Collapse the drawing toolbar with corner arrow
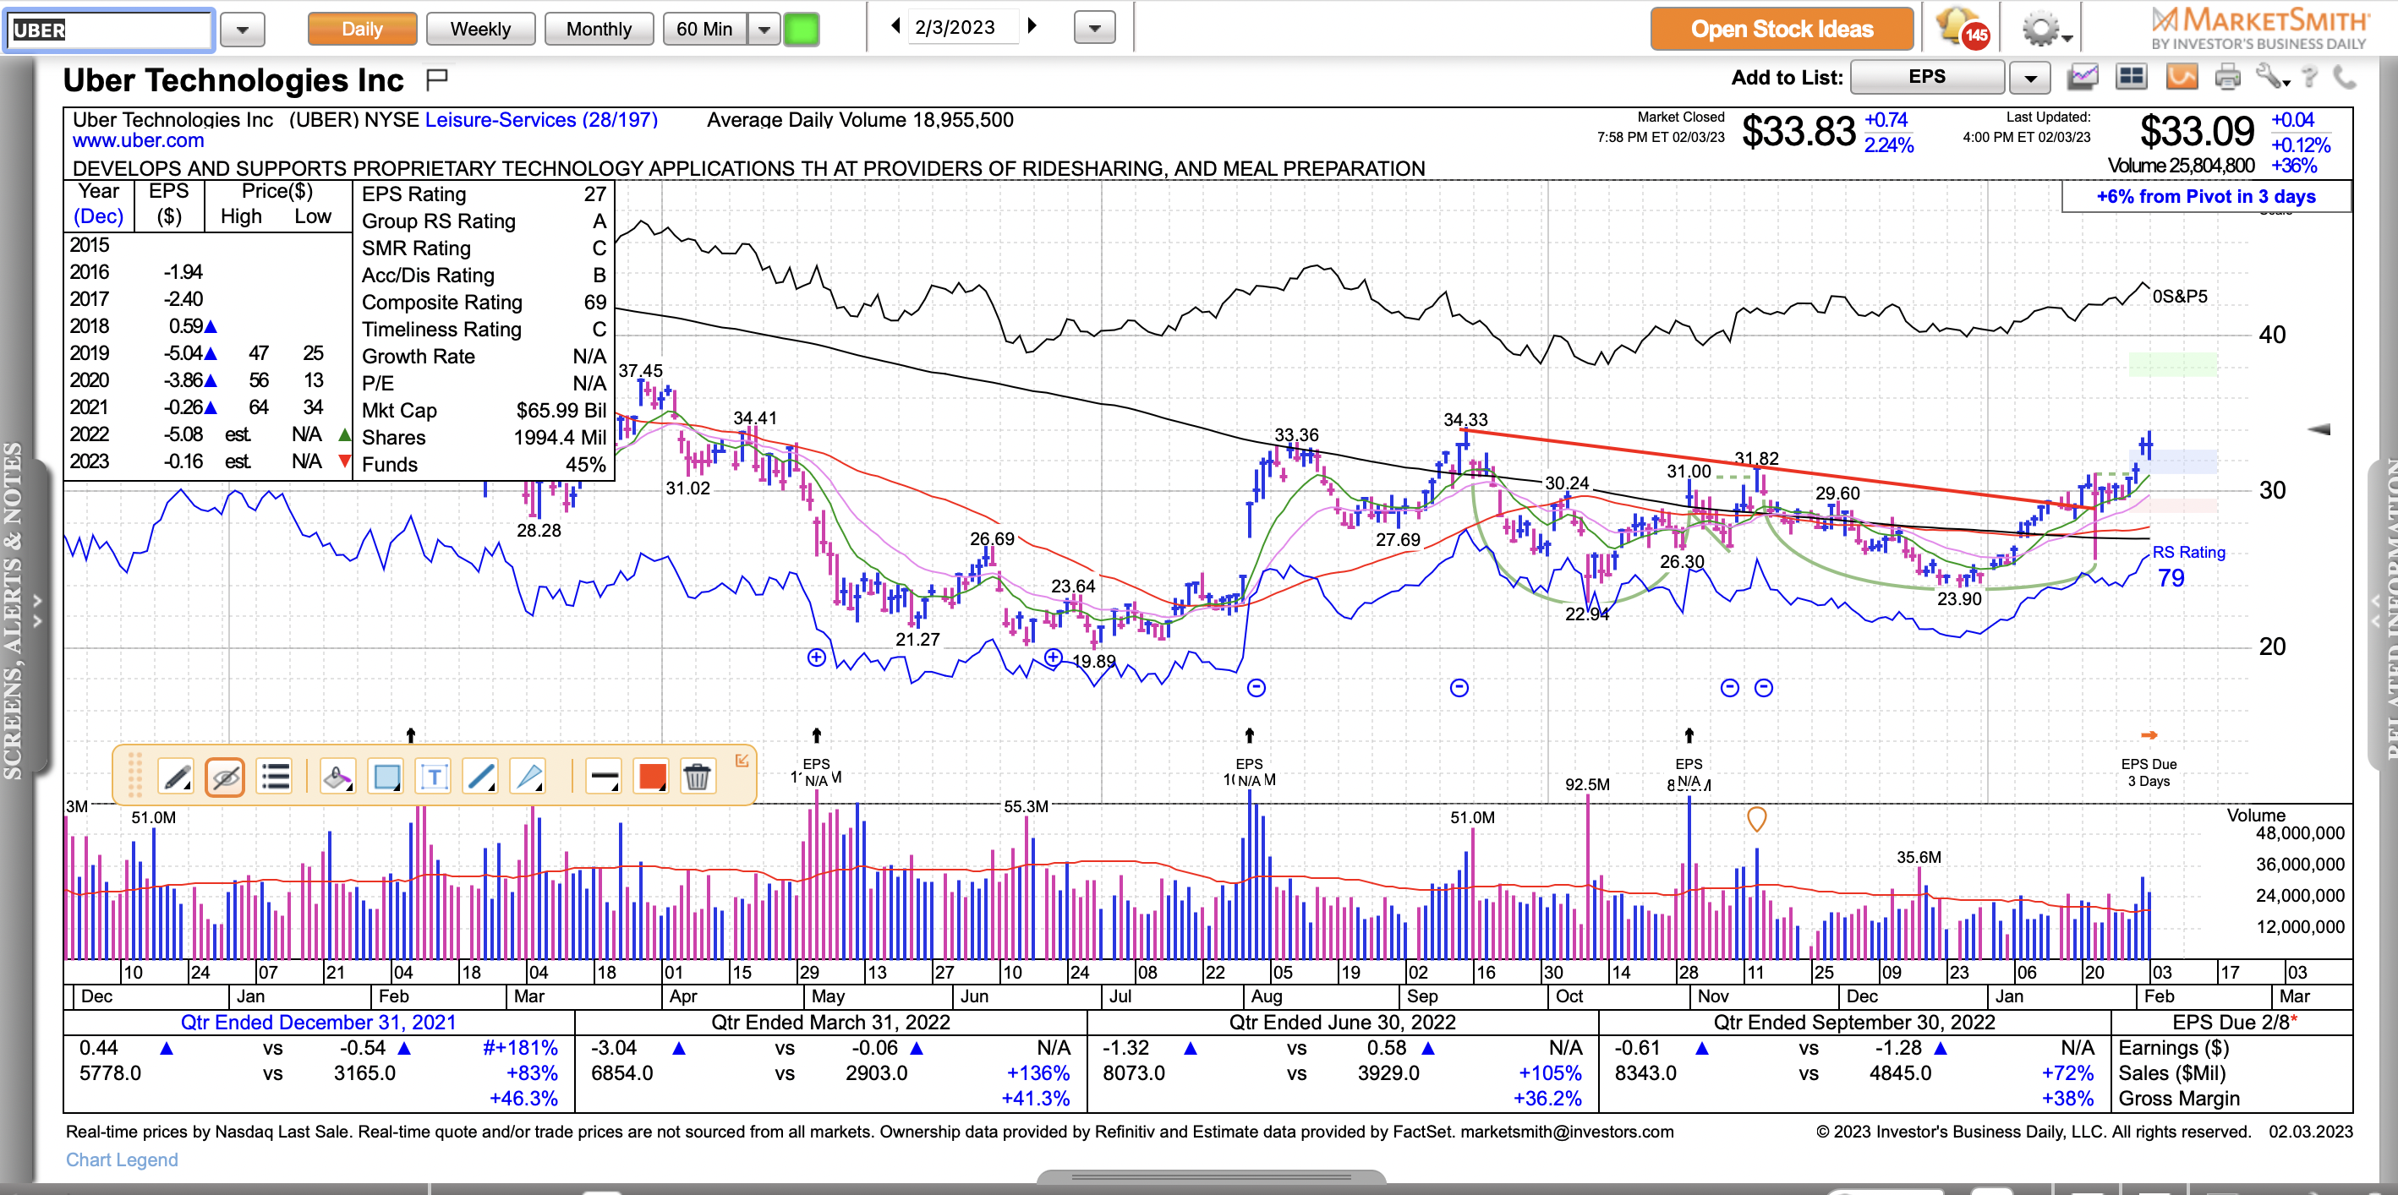The image size is (2398, 1195). coord(742,761)
